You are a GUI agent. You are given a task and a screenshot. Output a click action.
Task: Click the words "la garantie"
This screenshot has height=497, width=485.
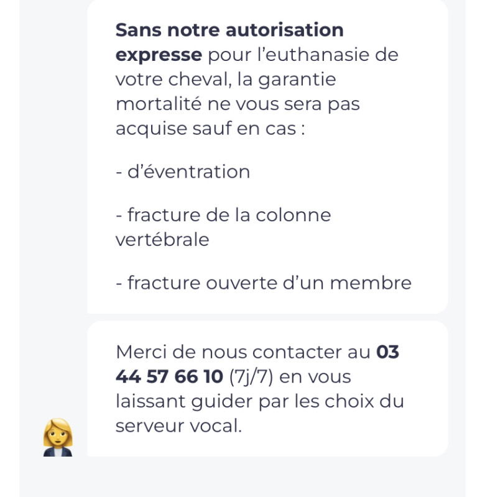pos(287,80)
